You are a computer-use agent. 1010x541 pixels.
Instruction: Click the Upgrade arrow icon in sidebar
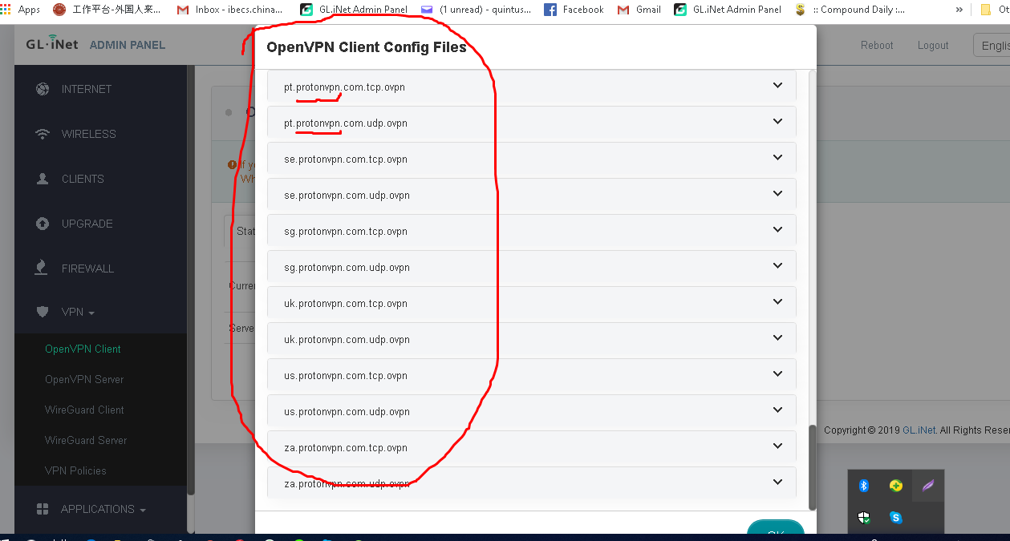(43, 224)
